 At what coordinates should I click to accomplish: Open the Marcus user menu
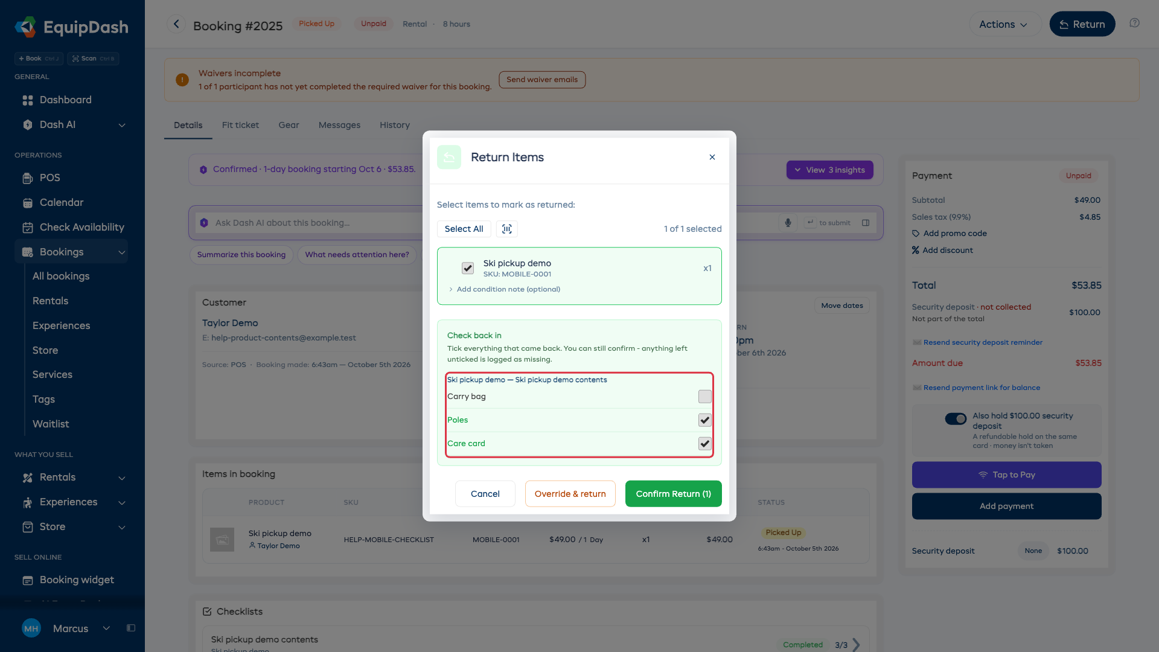(66, 628)
